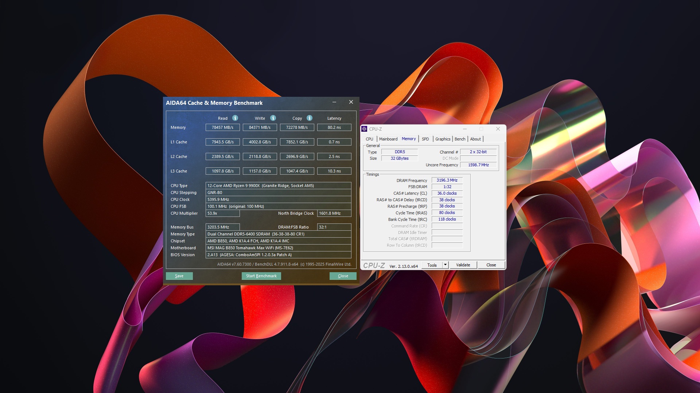The width and height of the screenshot is (700, 393).
Task: Click the CPU-Z title bar app icon
Action: 364,129
